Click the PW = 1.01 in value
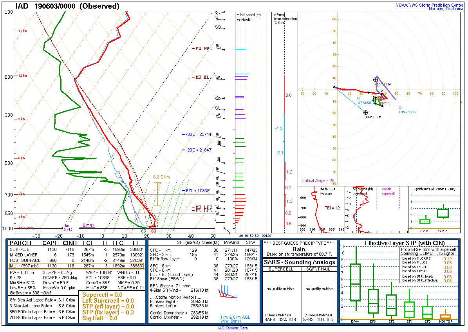 click(x=22, y=272)
